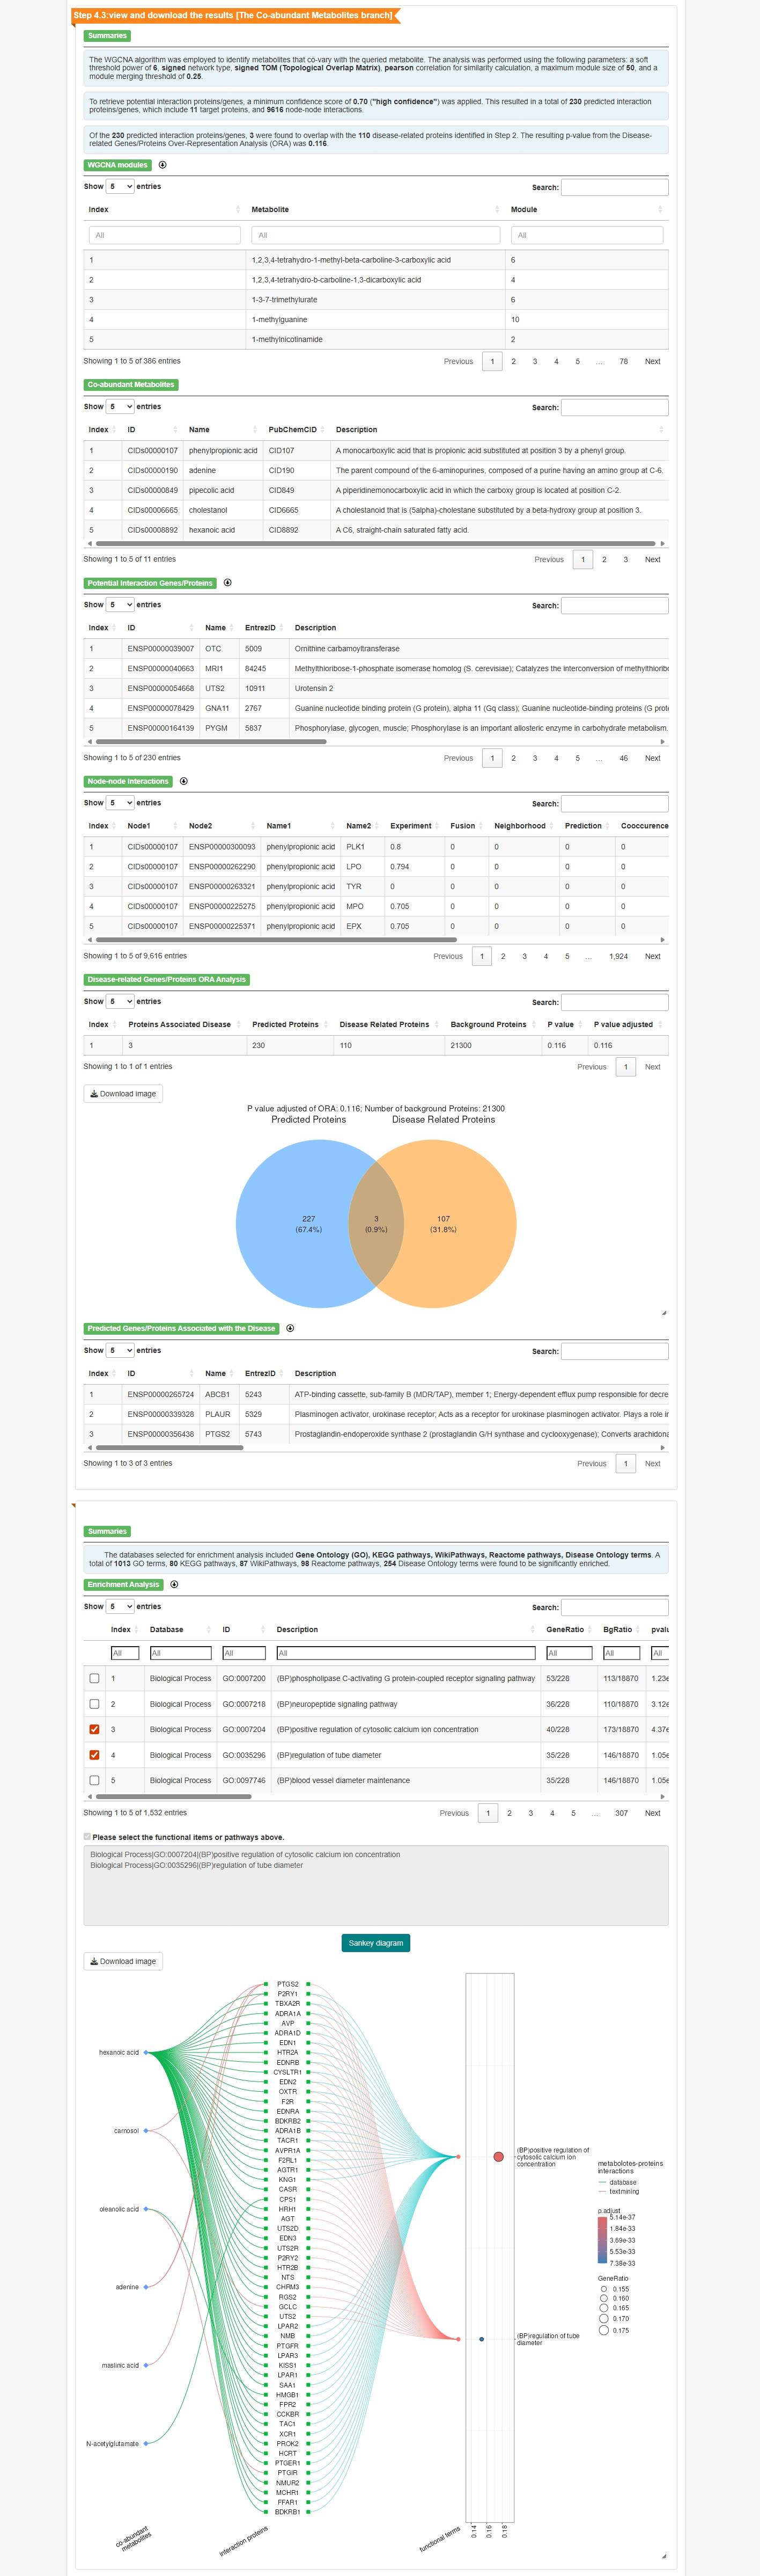Go to page 1,924 of Node-node interactions
Image resolution: width=760 pixels, height=2576 pixels.
tap(618, 956)
